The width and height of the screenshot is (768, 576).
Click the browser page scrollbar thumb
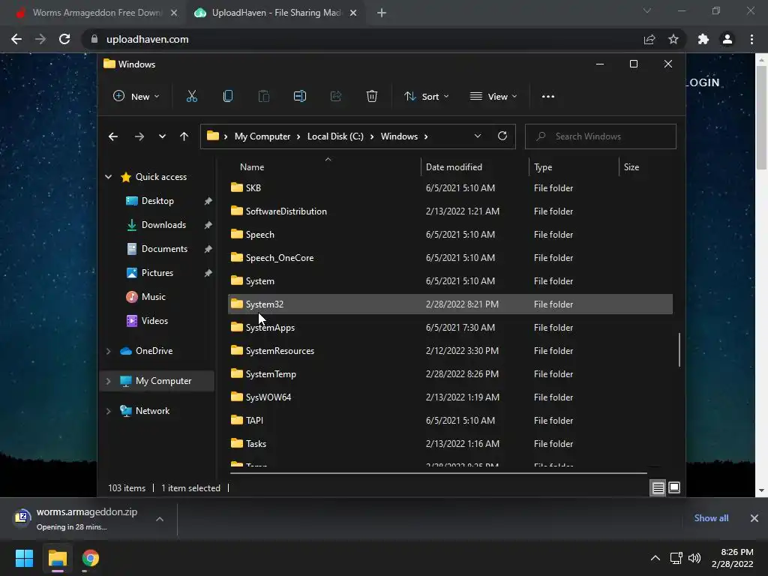(761, 118)
